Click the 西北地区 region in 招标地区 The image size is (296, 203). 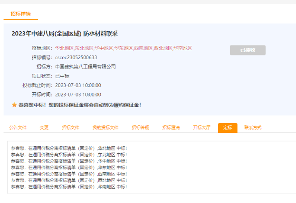163,48
